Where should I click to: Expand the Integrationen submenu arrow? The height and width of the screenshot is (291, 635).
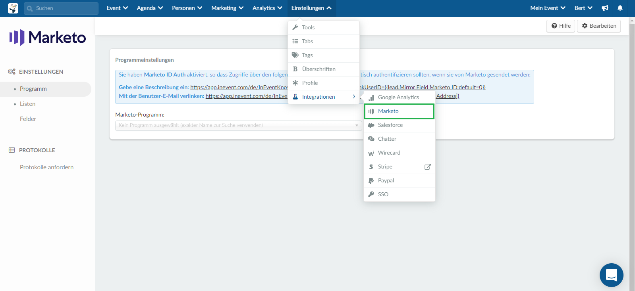tap(354, 97)
